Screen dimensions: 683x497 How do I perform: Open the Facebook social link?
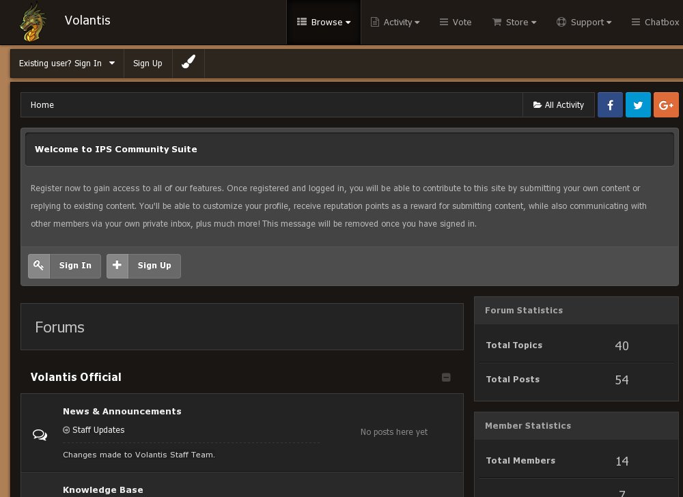(x=610, y=105)
